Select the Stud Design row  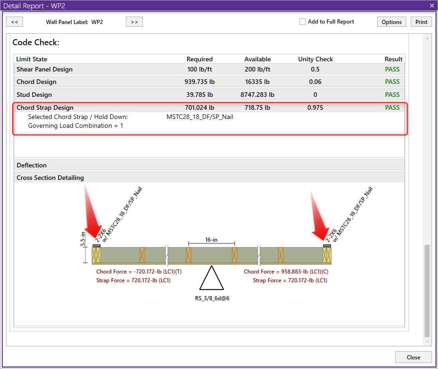(x=34, y=95)
